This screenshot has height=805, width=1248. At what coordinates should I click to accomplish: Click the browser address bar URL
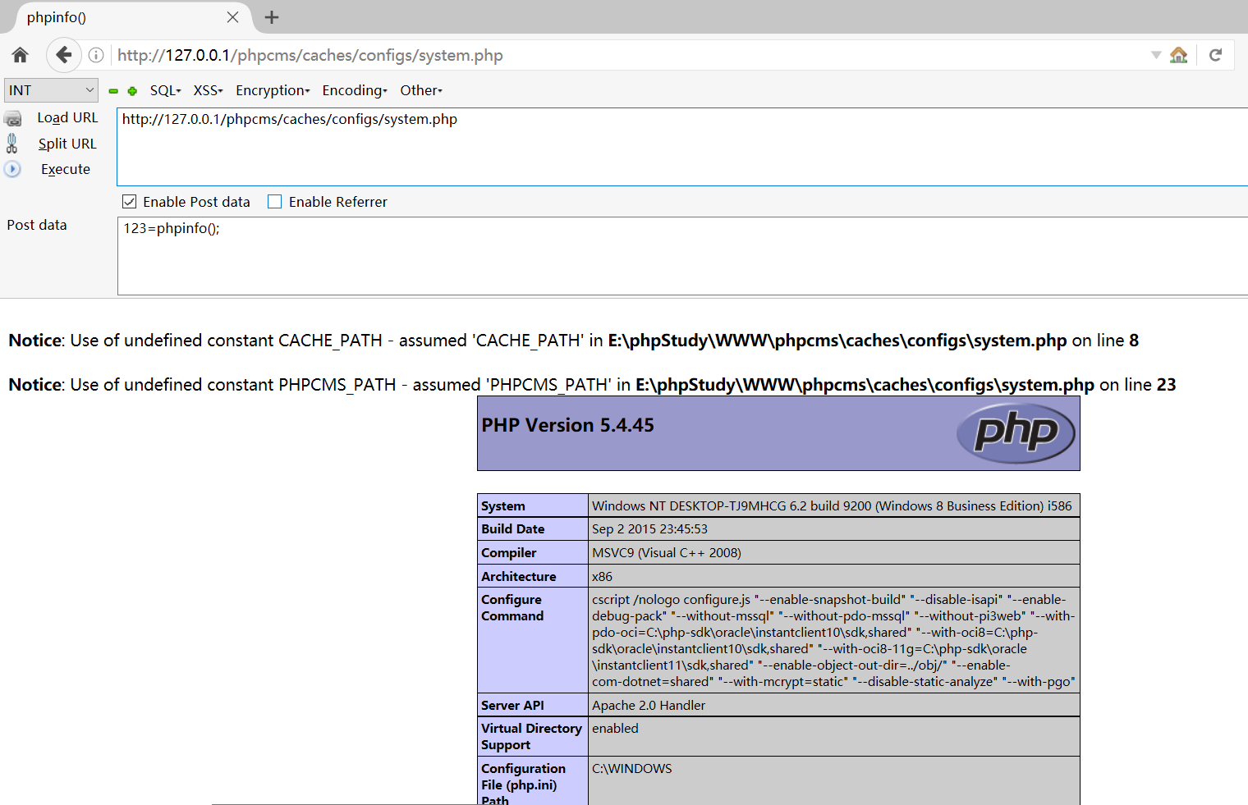pos(310,55)
